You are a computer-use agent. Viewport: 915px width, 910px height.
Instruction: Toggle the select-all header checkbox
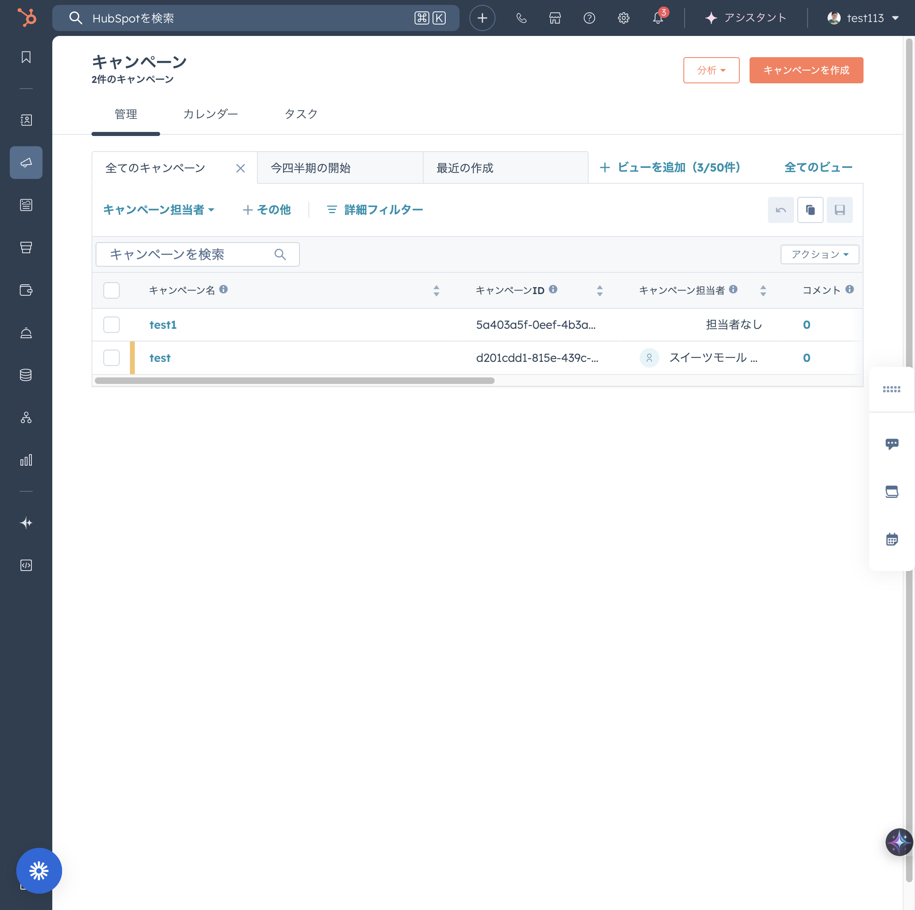coord(111,290)
